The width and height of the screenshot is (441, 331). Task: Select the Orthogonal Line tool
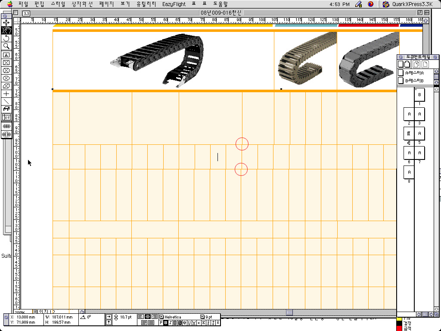click(6, 94)
